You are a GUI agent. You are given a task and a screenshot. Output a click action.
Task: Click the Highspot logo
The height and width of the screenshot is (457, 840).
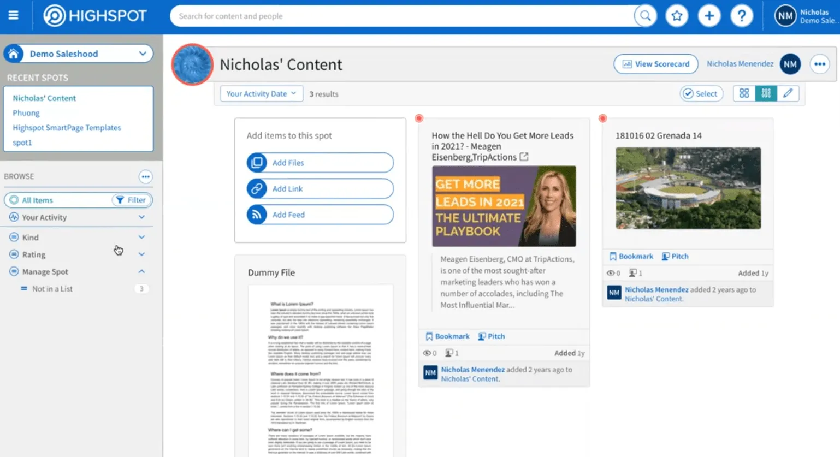[95, 16]
